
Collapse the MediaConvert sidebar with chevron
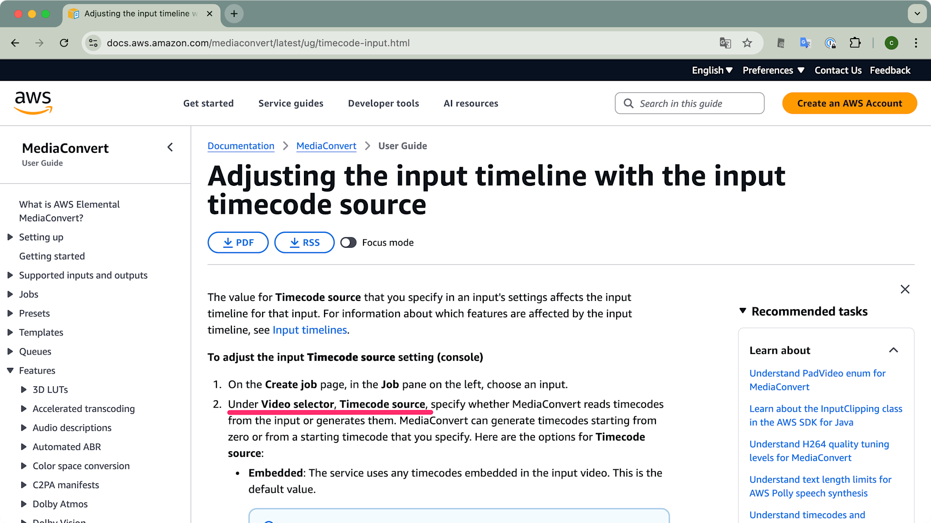[170, 148]
